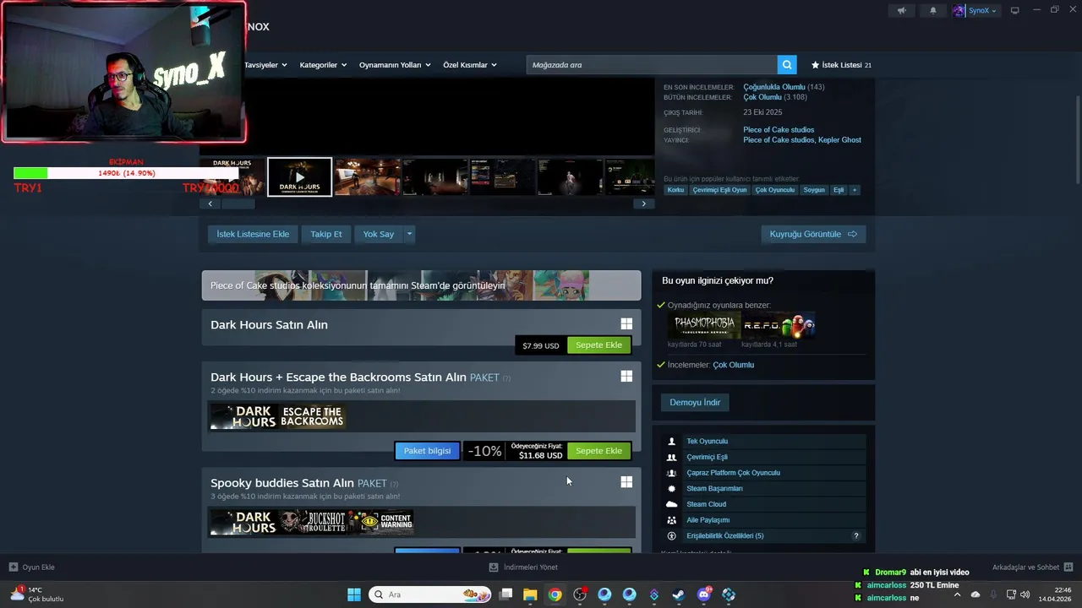Click the screenshot strip scrollbar handle
The height and width of the screenshot is (608, 1082).
tap(238, 204)
